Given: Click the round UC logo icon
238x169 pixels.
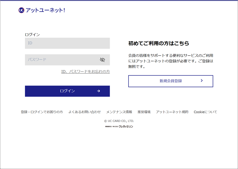Looking at the screenshot, I should pos(21,10).
